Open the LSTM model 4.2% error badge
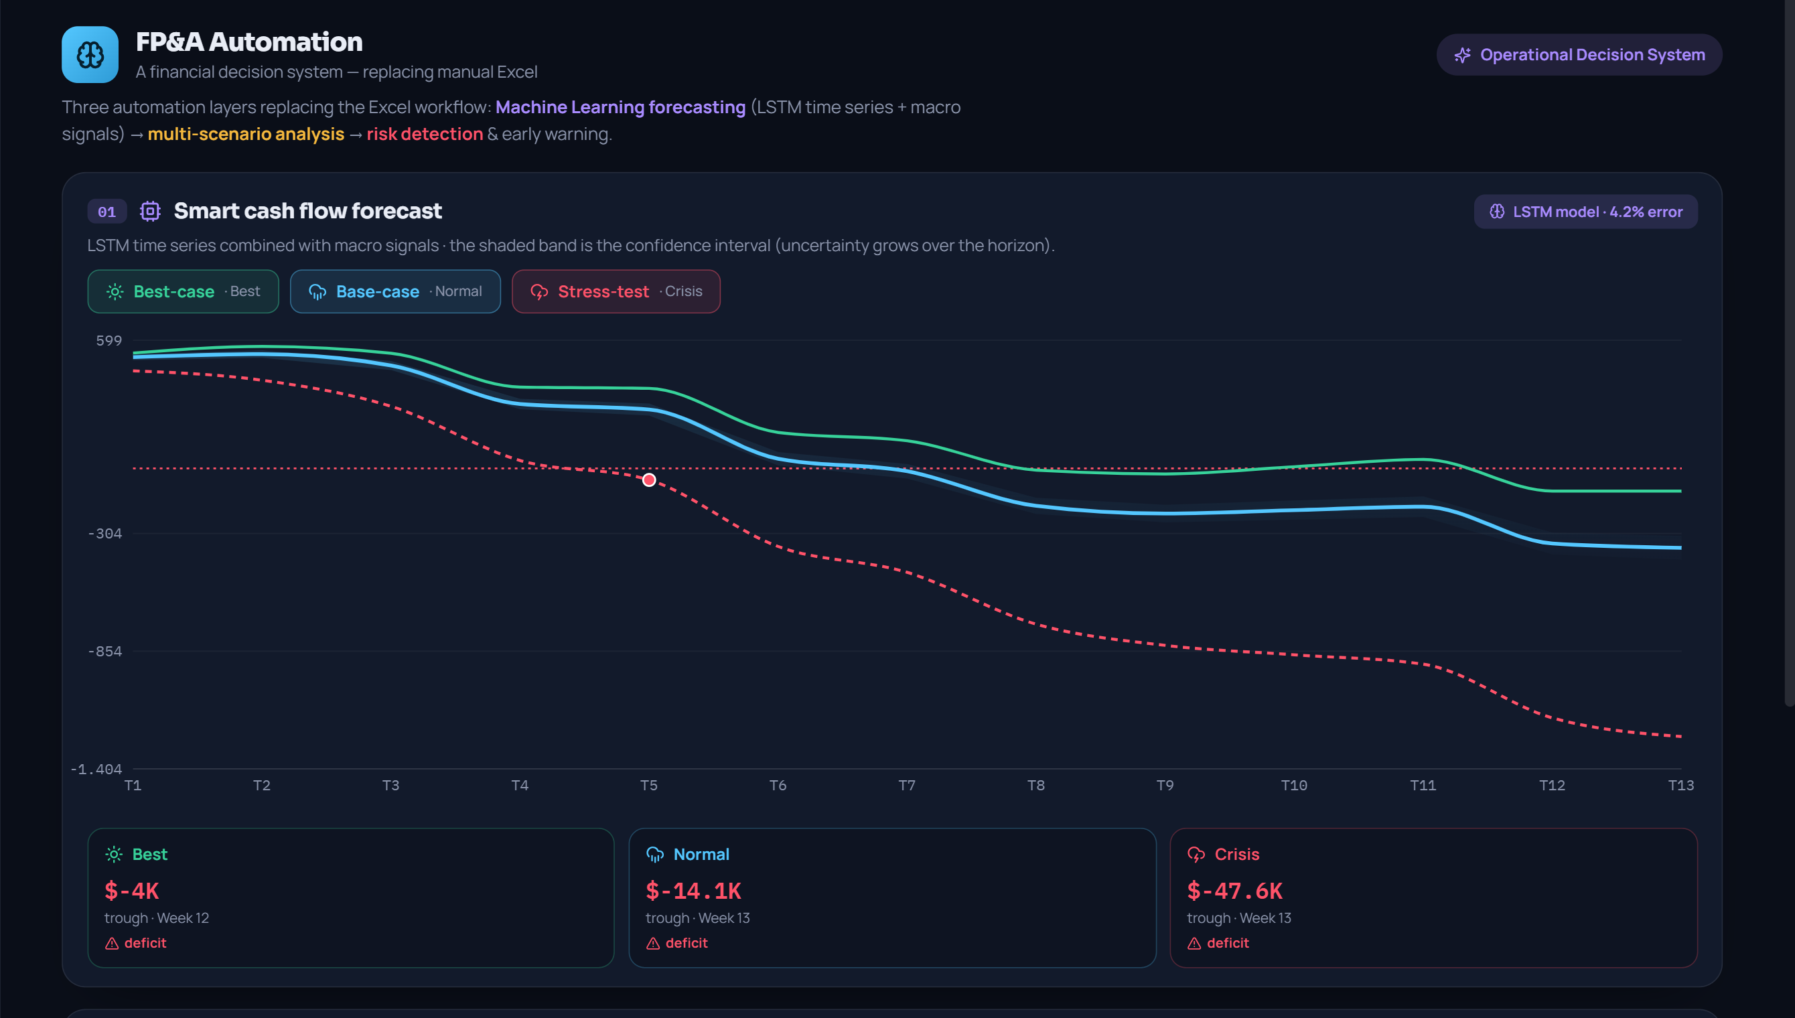 click(1585, 211)
